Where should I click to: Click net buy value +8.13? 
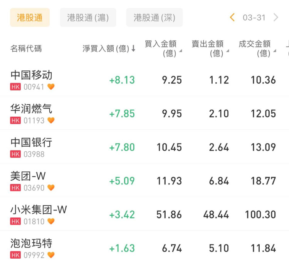point(122,80)
